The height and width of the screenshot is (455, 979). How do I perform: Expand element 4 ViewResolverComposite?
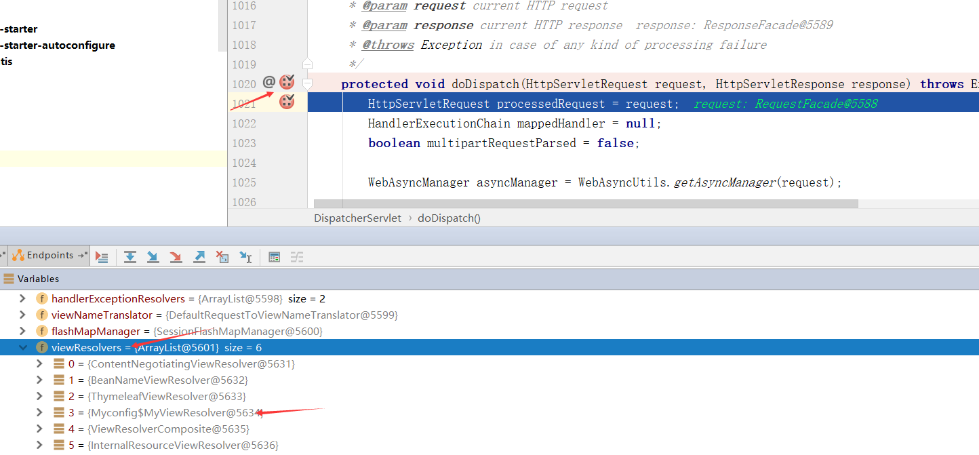tap(40, 429)
